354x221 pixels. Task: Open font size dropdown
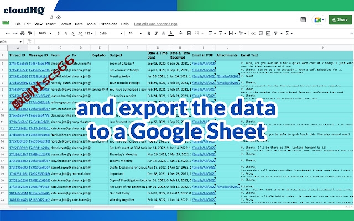135,33
